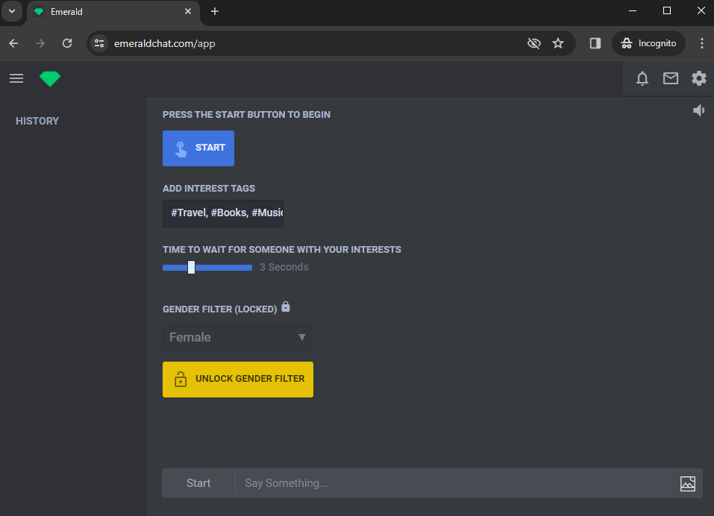
Task: Click the interest wait time slider
Action: 207,267
